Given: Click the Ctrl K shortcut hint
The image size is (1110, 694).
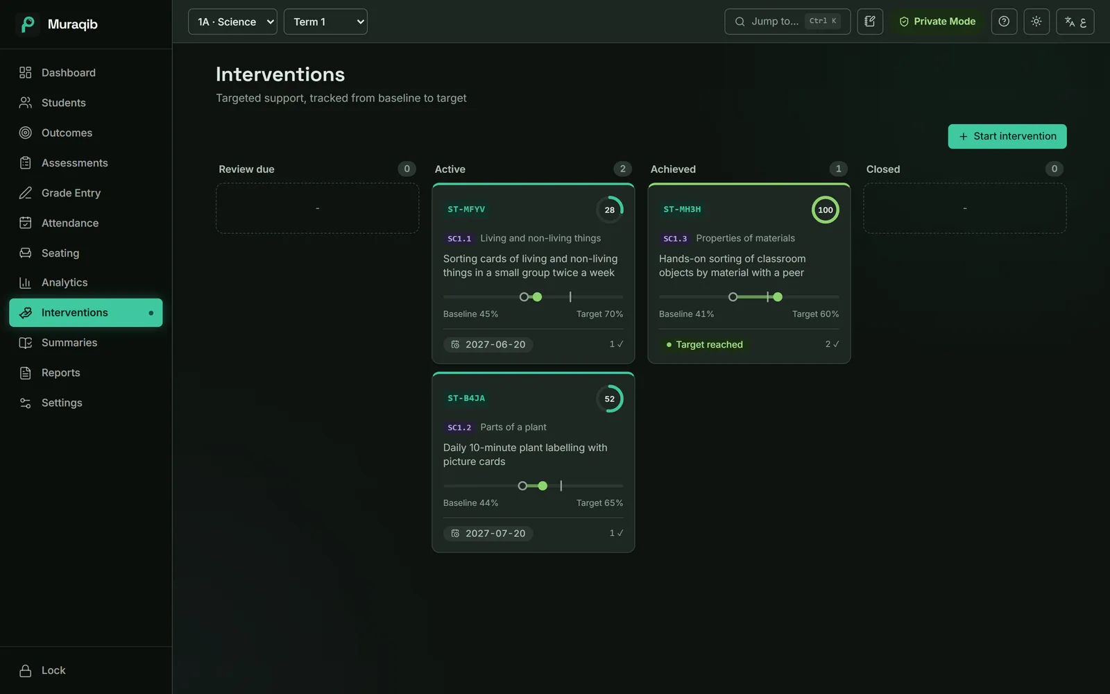Looking at the screenshot, I should pyautogui.click(x=823, y=22).
